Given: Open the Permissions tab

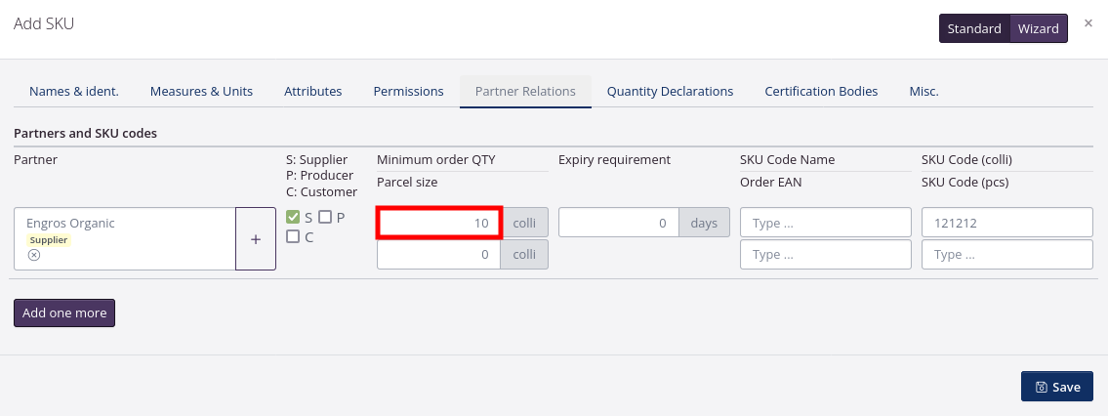Looking at the screenshot, I should pos(408,91).
